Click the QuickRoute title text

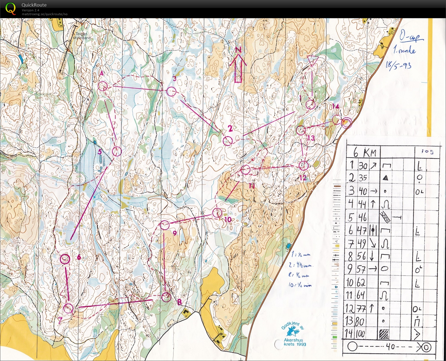tap(34, 5)
